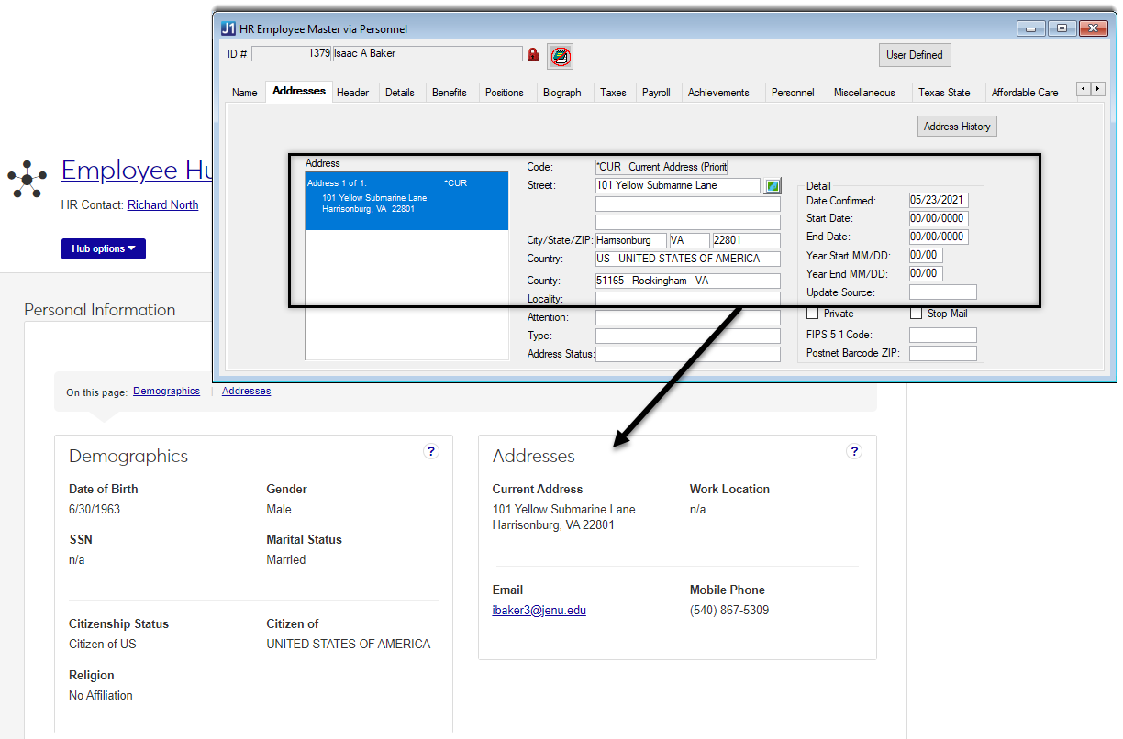Click the J1 application icon in title bar
Screen dimensions: 1123x739
pos(229,29)
